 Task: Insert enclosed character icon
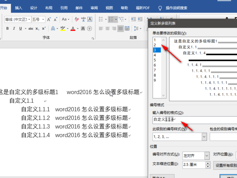pyautogui.click(x=90, y=28)
